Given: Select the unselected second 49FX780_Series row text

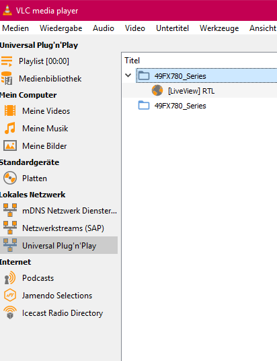Looking at the screenshot, I should point(180,106).
